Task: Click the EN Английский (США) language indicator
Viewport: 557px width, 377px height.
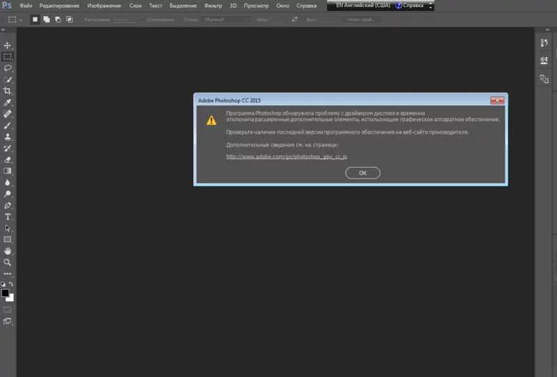Action: tap(363, 6)
